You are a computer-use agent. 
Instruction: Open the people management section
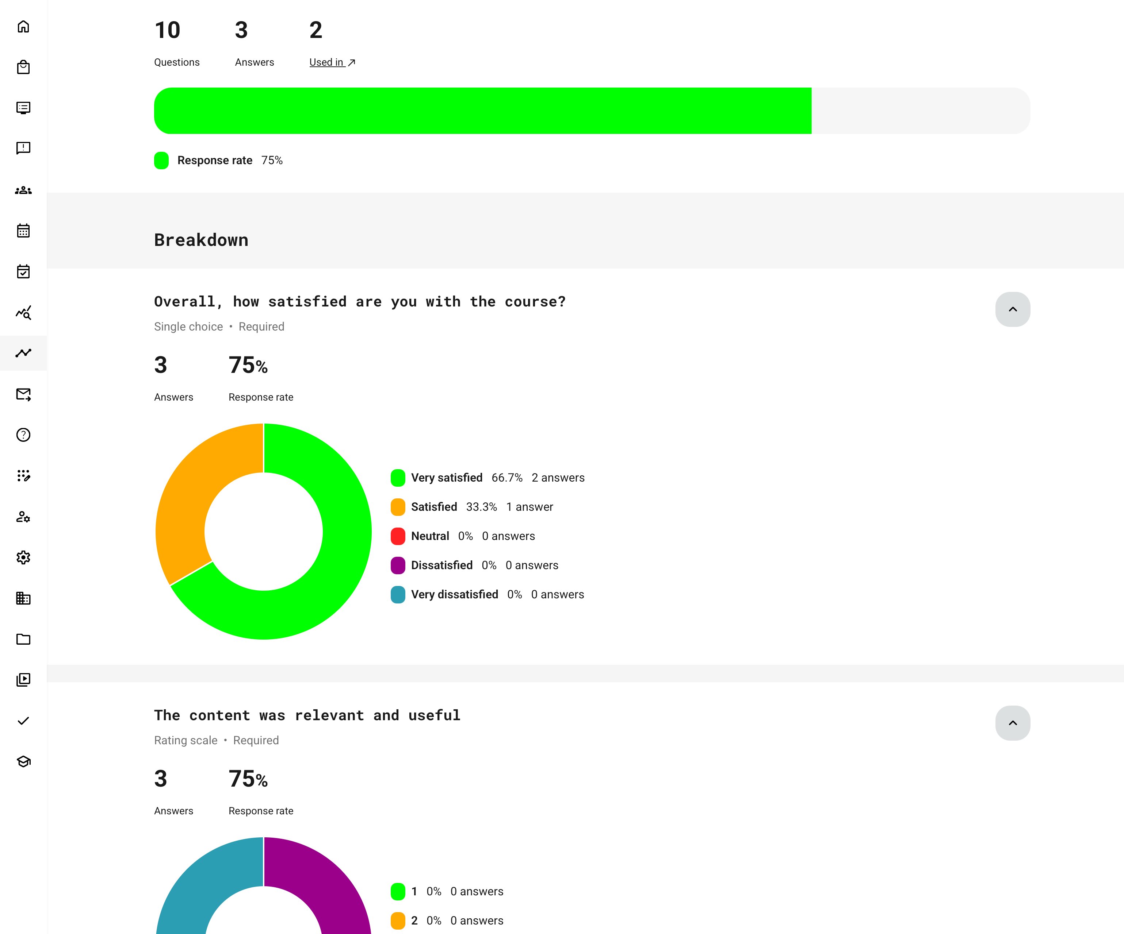(24, 189)
